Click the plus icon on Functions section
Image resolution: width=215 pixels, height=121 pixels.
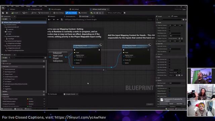[44, 67]
